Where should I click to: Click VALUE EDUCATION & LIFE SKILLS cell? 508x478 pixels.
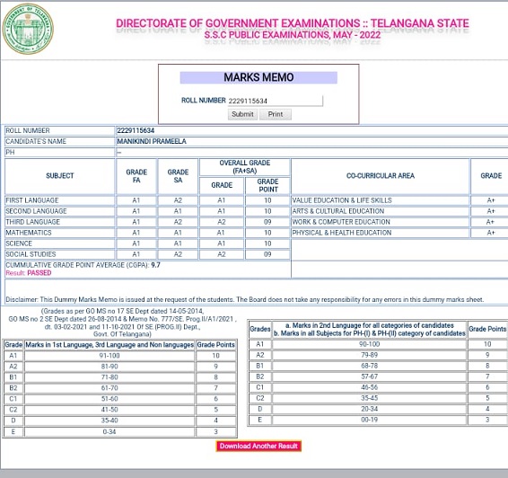pos(380,200)
